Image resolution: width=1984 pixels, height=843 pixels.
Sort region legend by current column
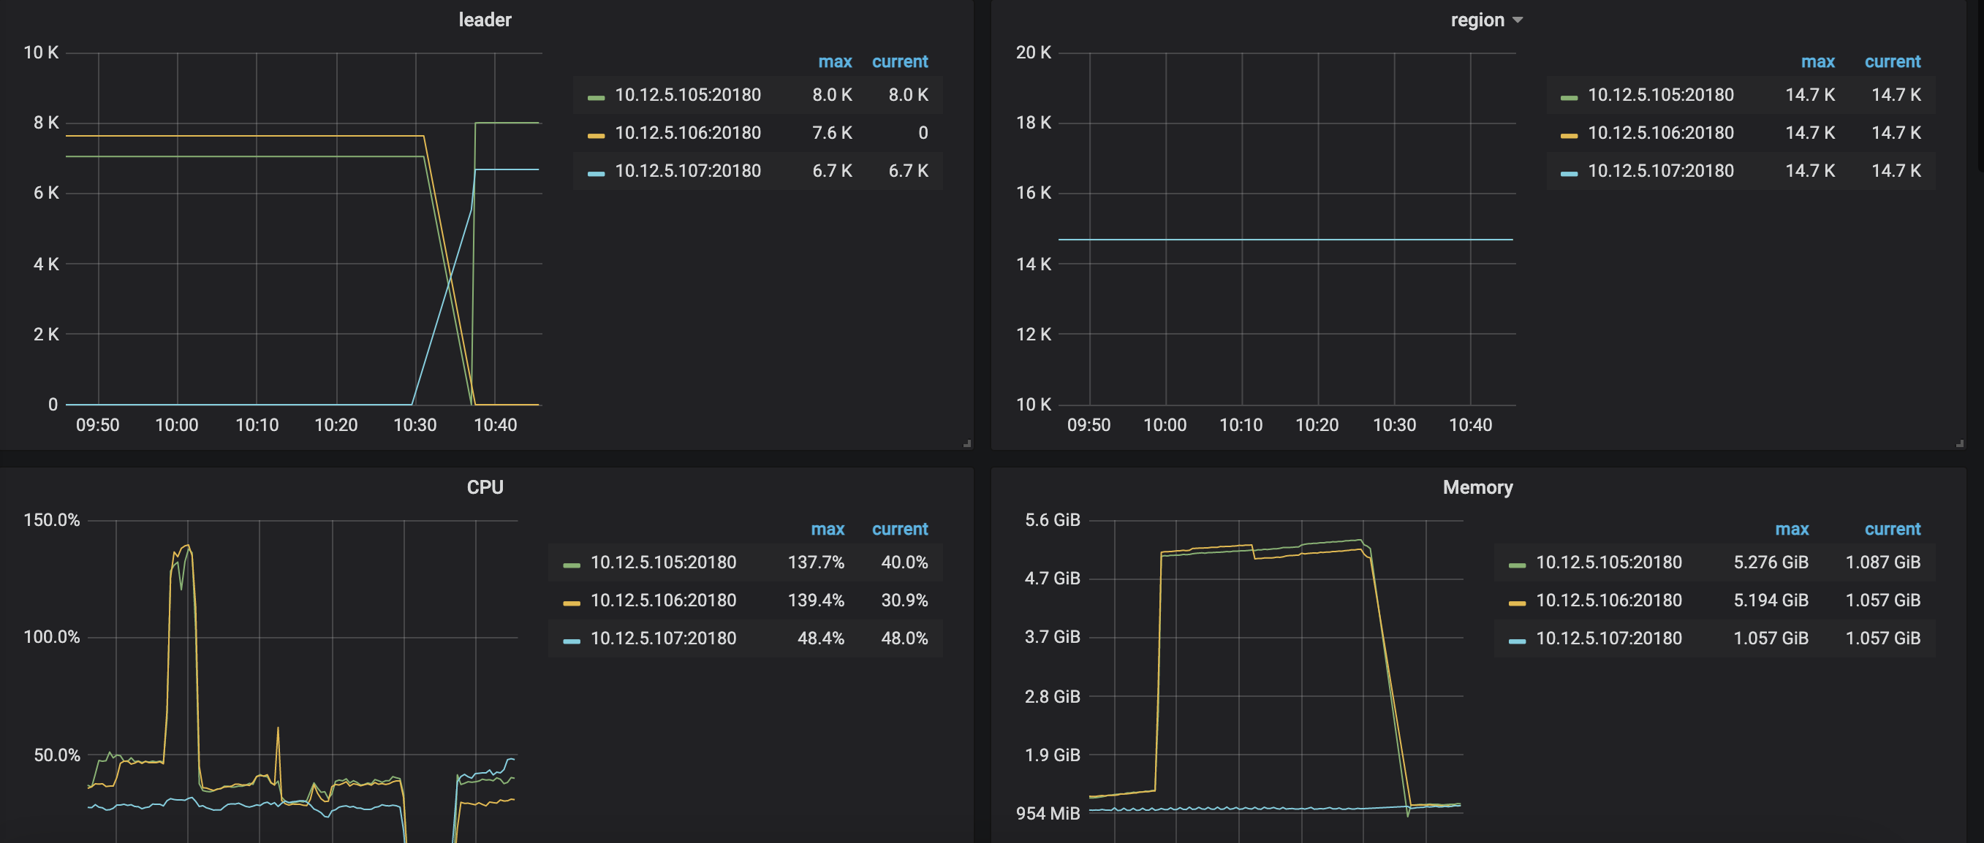tap(1892, 61)
